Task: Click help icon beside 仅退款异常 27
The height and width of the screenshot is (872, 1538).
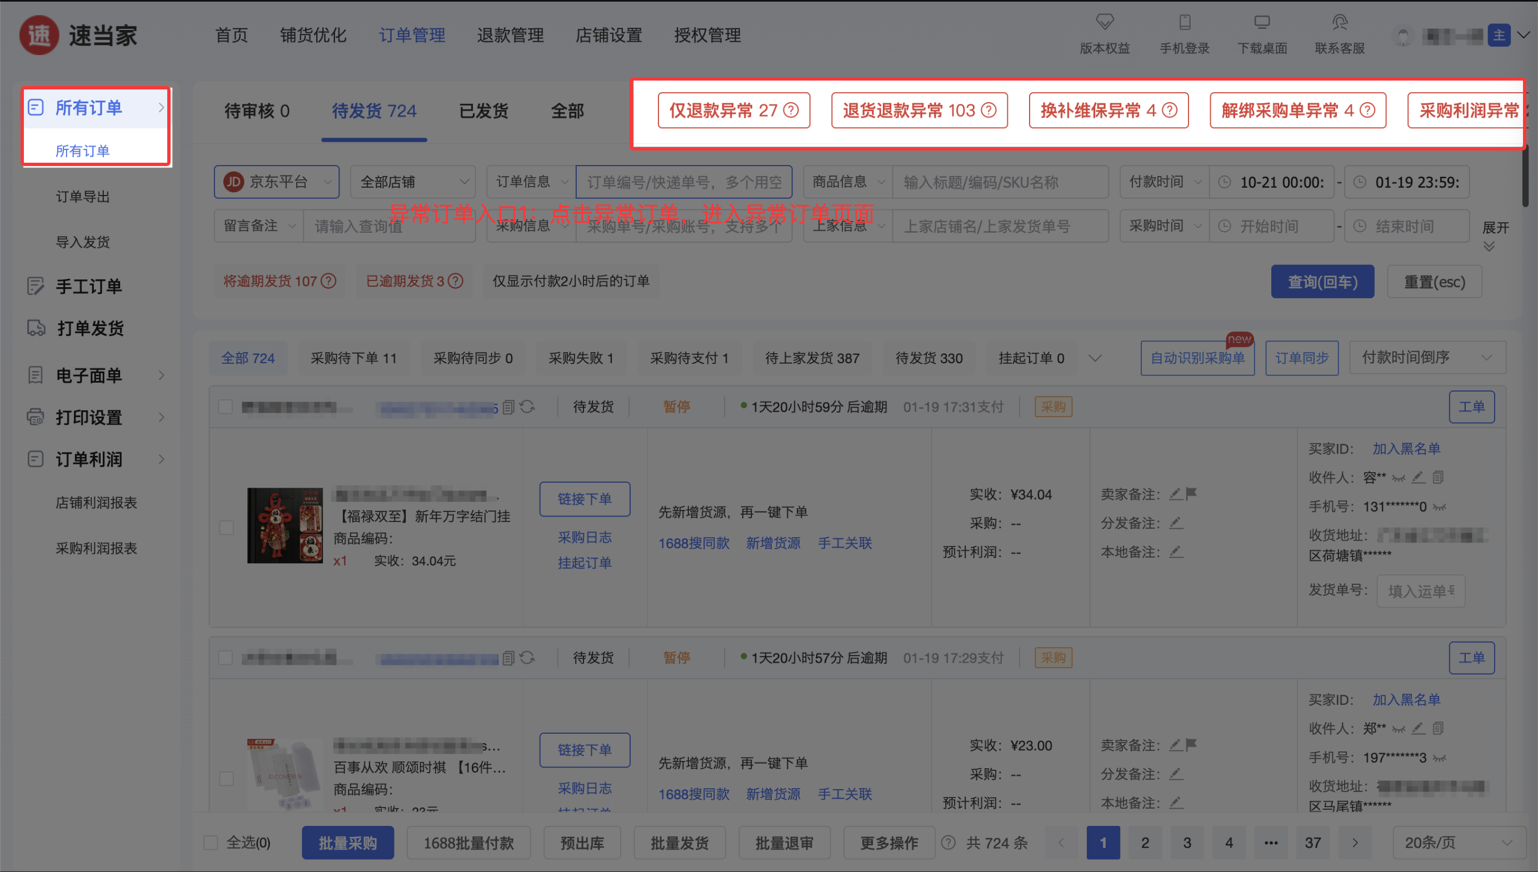Action: click(791, 110)
